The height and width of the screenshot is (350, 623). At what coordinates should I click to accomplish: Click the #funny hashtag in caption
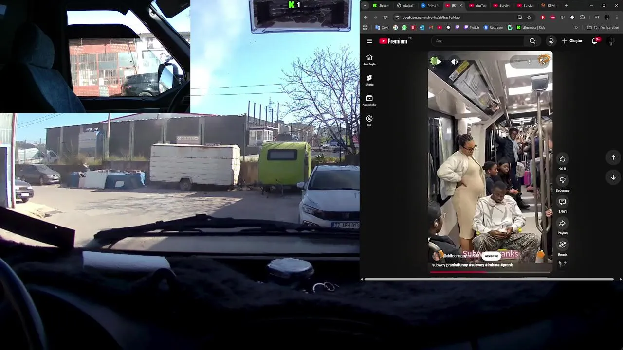point(461,265)
